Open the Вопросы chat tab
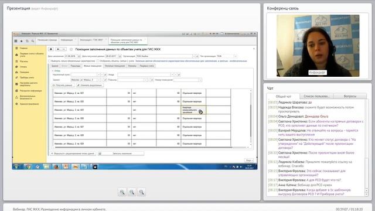This screenshot has height=211, width=375. [350, 96]
